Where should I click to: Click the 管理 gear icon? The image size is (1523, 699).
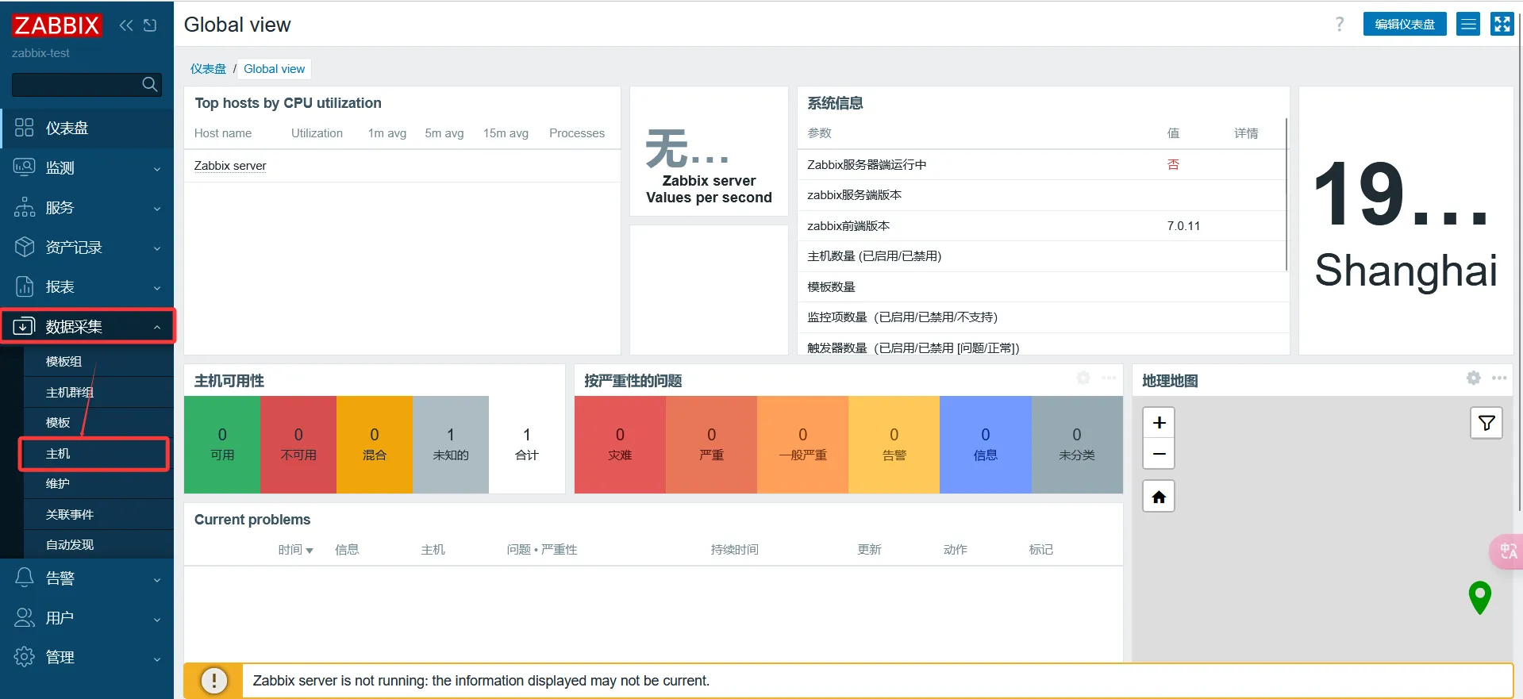(25, 657)
